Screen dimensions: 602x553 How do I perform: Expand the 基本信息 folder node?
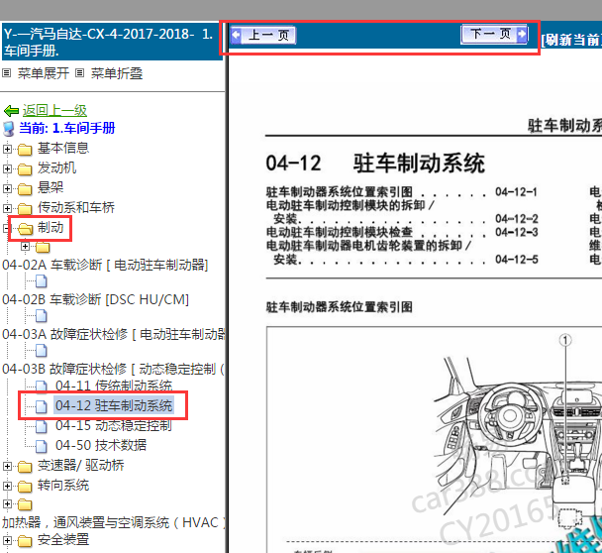click(x=7, y=149)
